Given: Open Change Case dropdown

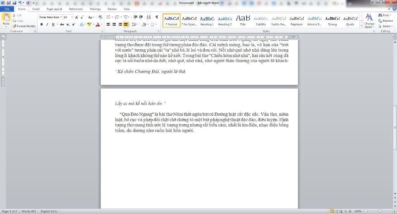Looking at the screenshot, I should point(91,17).
